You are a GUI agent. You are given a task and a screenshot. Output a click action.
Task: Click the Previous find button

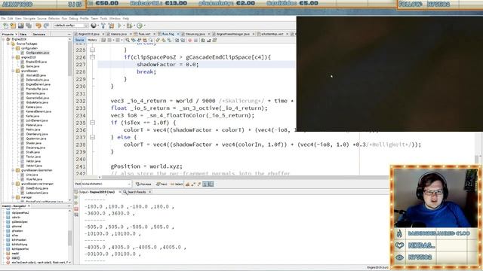coord(143,184)
